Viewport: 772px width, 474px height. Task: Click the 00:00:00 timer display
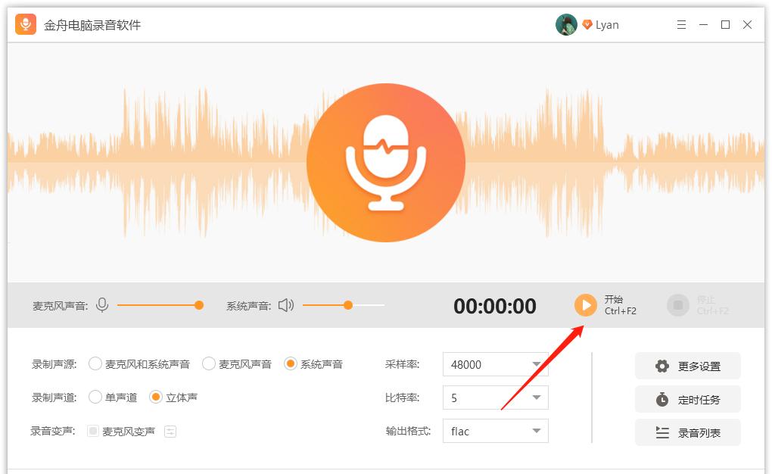(x=494, y=305)
